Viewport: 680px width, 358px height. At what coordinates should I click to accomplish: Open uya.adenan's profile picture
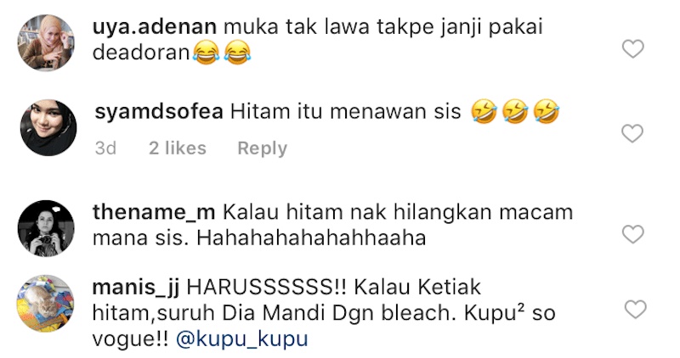(x=46, y=42)
